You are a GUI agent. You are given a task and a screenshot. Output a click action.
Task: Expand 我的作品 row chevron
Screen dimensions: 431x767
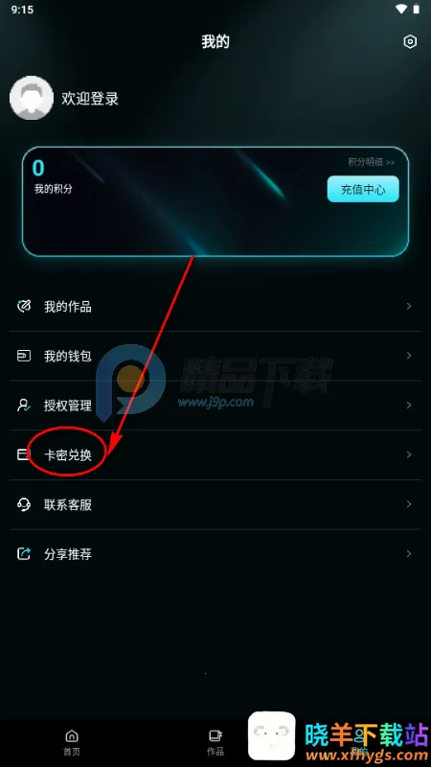tap(409, 306)
